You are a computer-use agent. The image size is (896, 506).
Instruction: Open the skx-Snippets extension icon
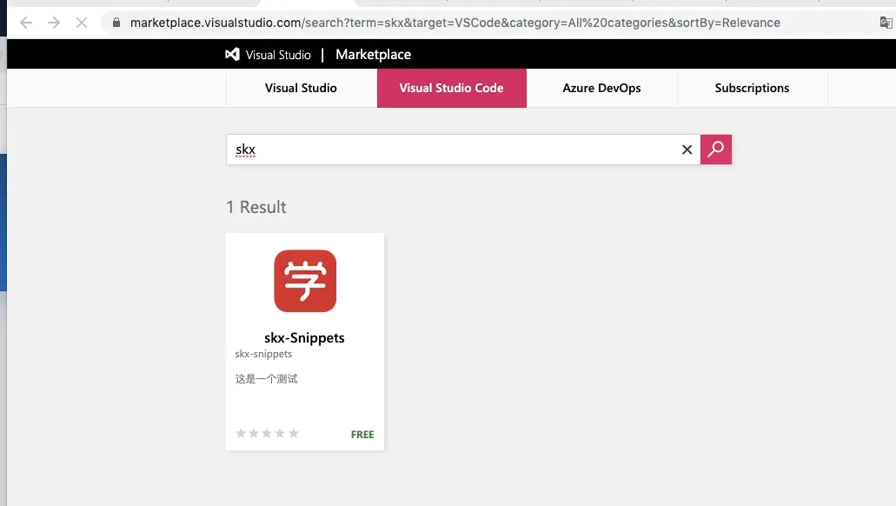click(x=305, y=281)
